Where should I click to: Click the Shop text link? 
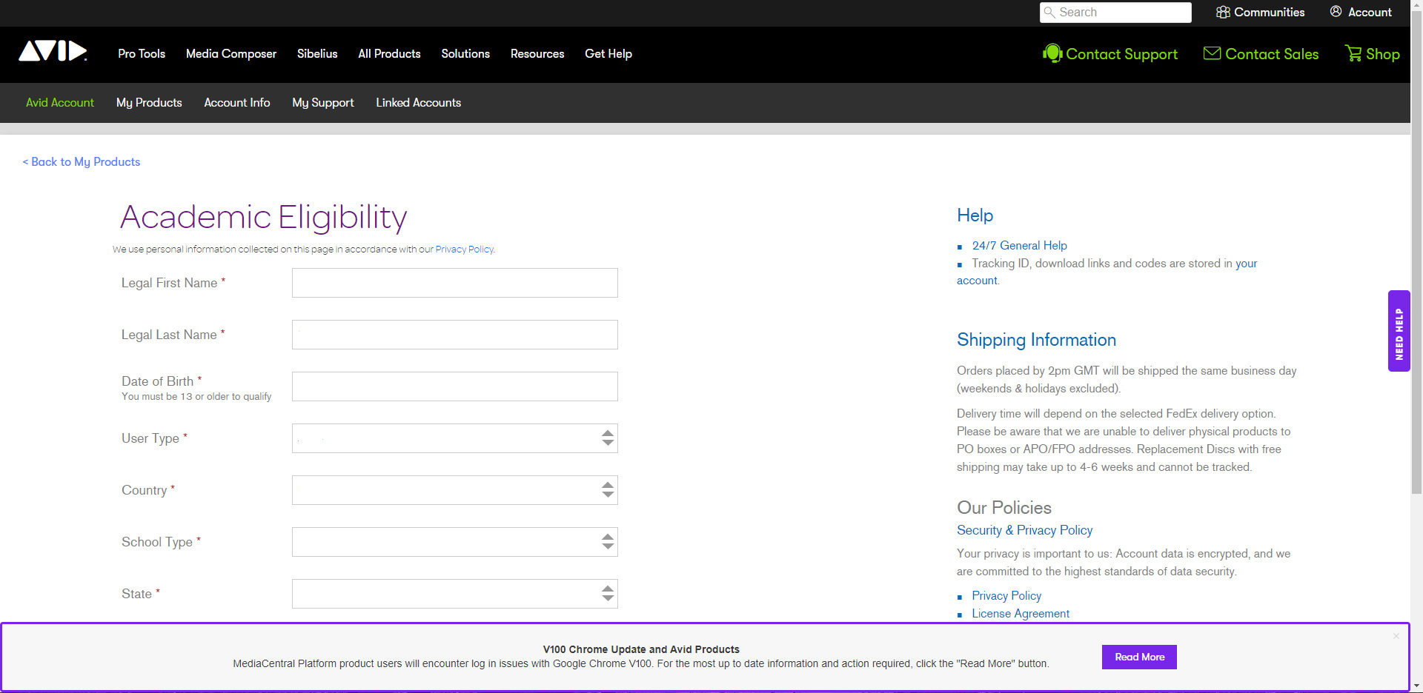(x=1383, y=54)
